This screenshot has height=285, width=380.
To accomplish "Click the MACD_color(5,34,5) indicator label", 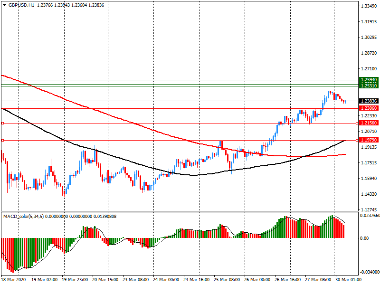I will tap(23, 216).
